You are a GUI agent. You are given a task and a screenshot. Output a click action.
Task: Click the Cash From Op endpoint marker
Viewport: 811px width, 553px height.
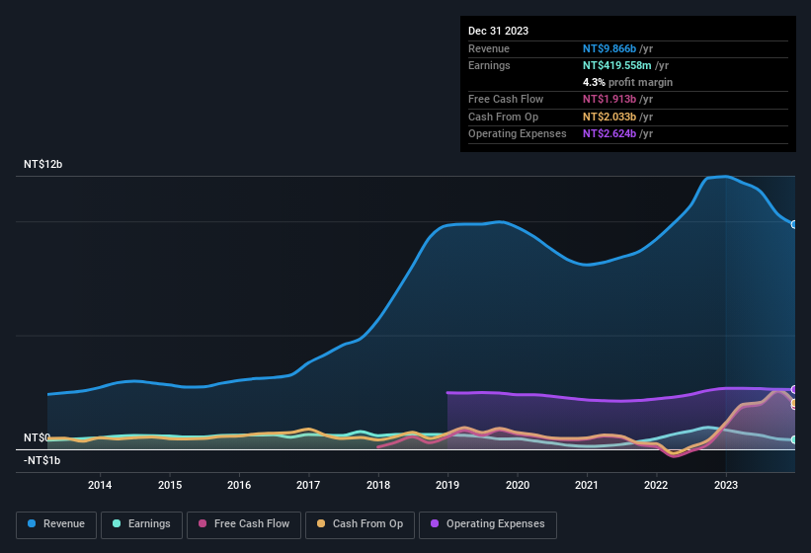[794, 404]
